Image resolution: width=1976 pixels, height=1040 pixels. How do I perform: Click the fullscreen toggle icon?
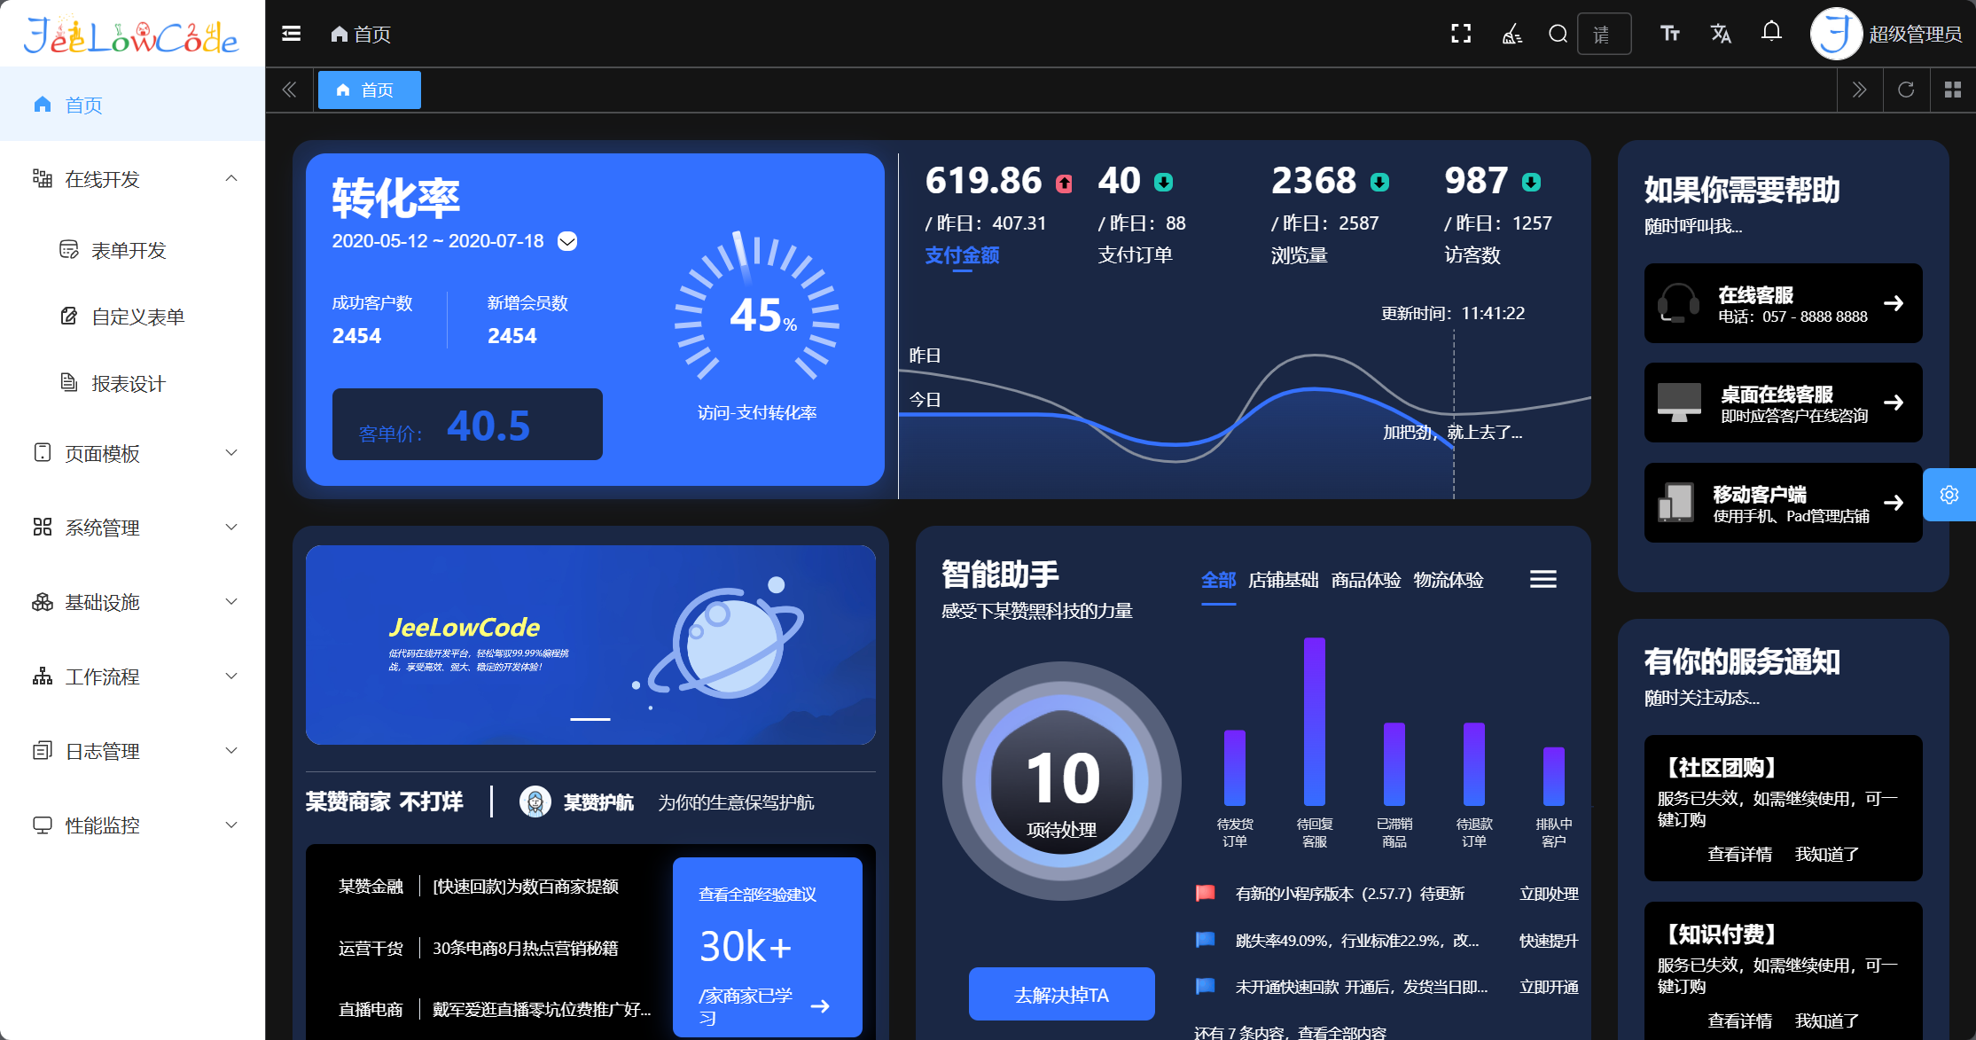[x=1460, y=34]
